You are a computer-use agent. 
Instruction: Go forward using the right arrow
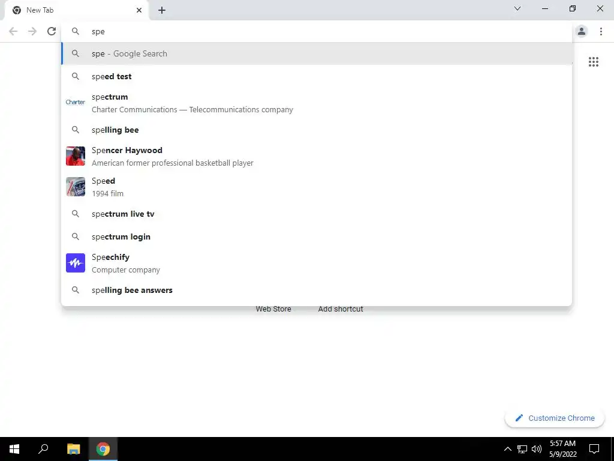[x=32, y=31]
